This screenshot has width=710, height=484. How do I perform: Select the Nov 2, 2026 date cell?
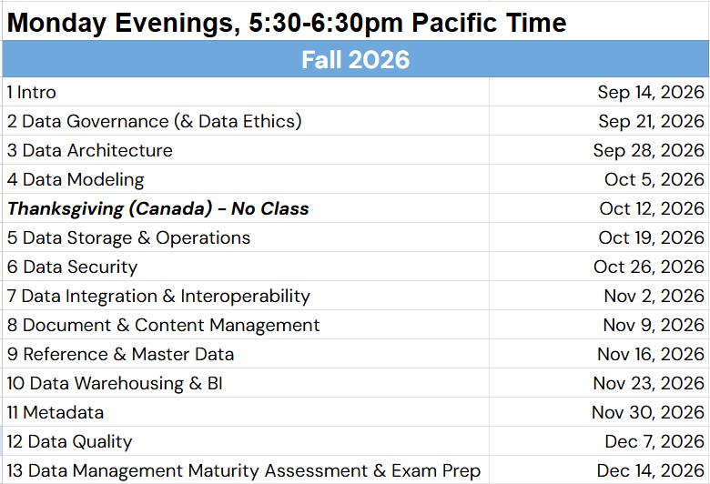tap(599, 296)
